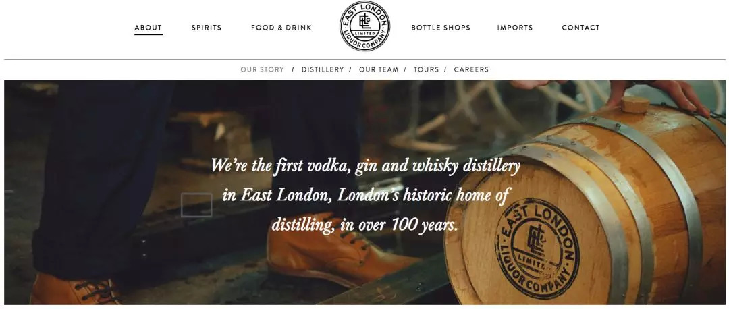Open the Our Team sub-page
This screenshot has height=309, width=729.
(379, 69)
